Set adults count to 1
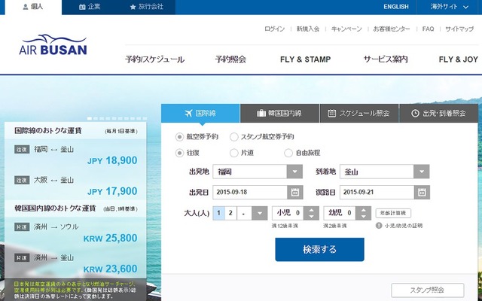The width and height of the screenshot is (482, 301). (x=219, y=213)
